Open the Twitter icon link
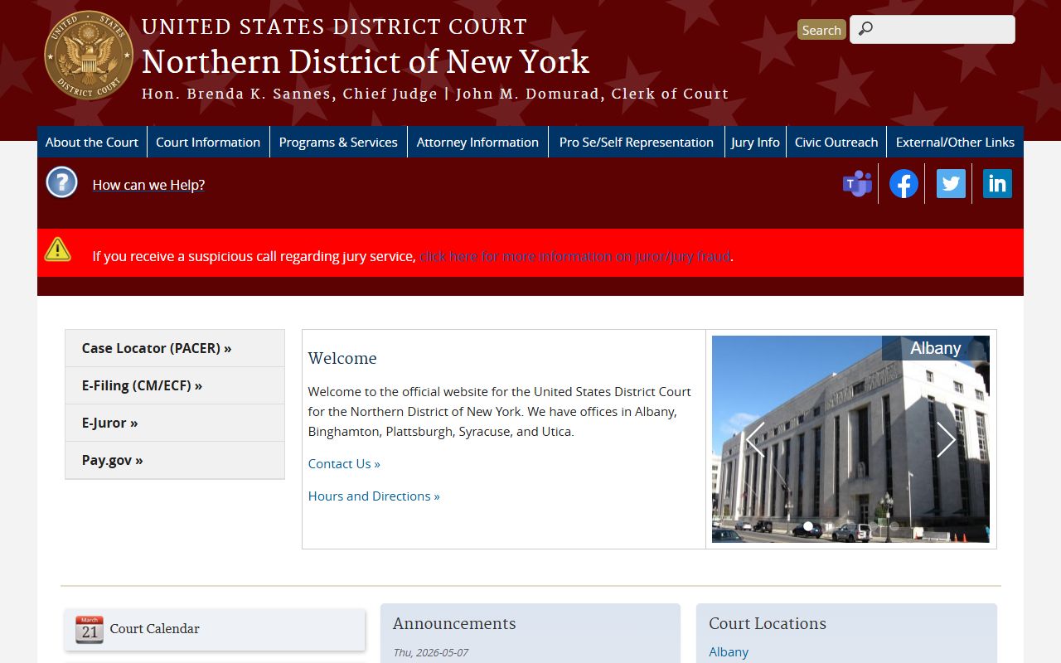This screenshot has height=663, width=1061. click(951, 184)
